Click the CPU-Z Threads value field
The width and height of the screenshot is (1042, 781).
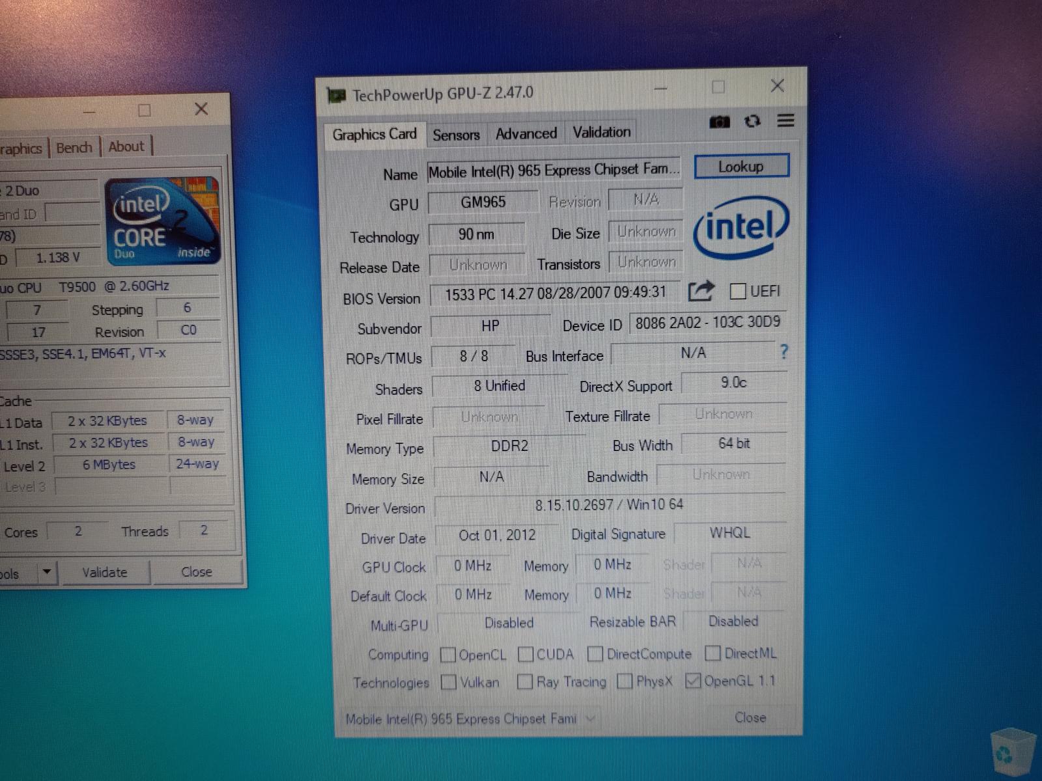click(204, 530)
